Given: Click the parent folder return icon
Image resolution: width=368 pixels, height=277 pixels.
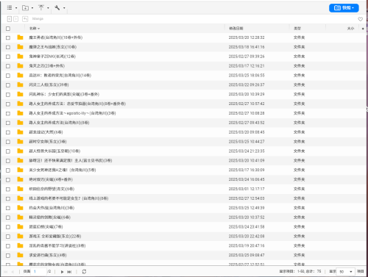Looking at the screenshot, I should pyautogui.click(x=25, y=19).
